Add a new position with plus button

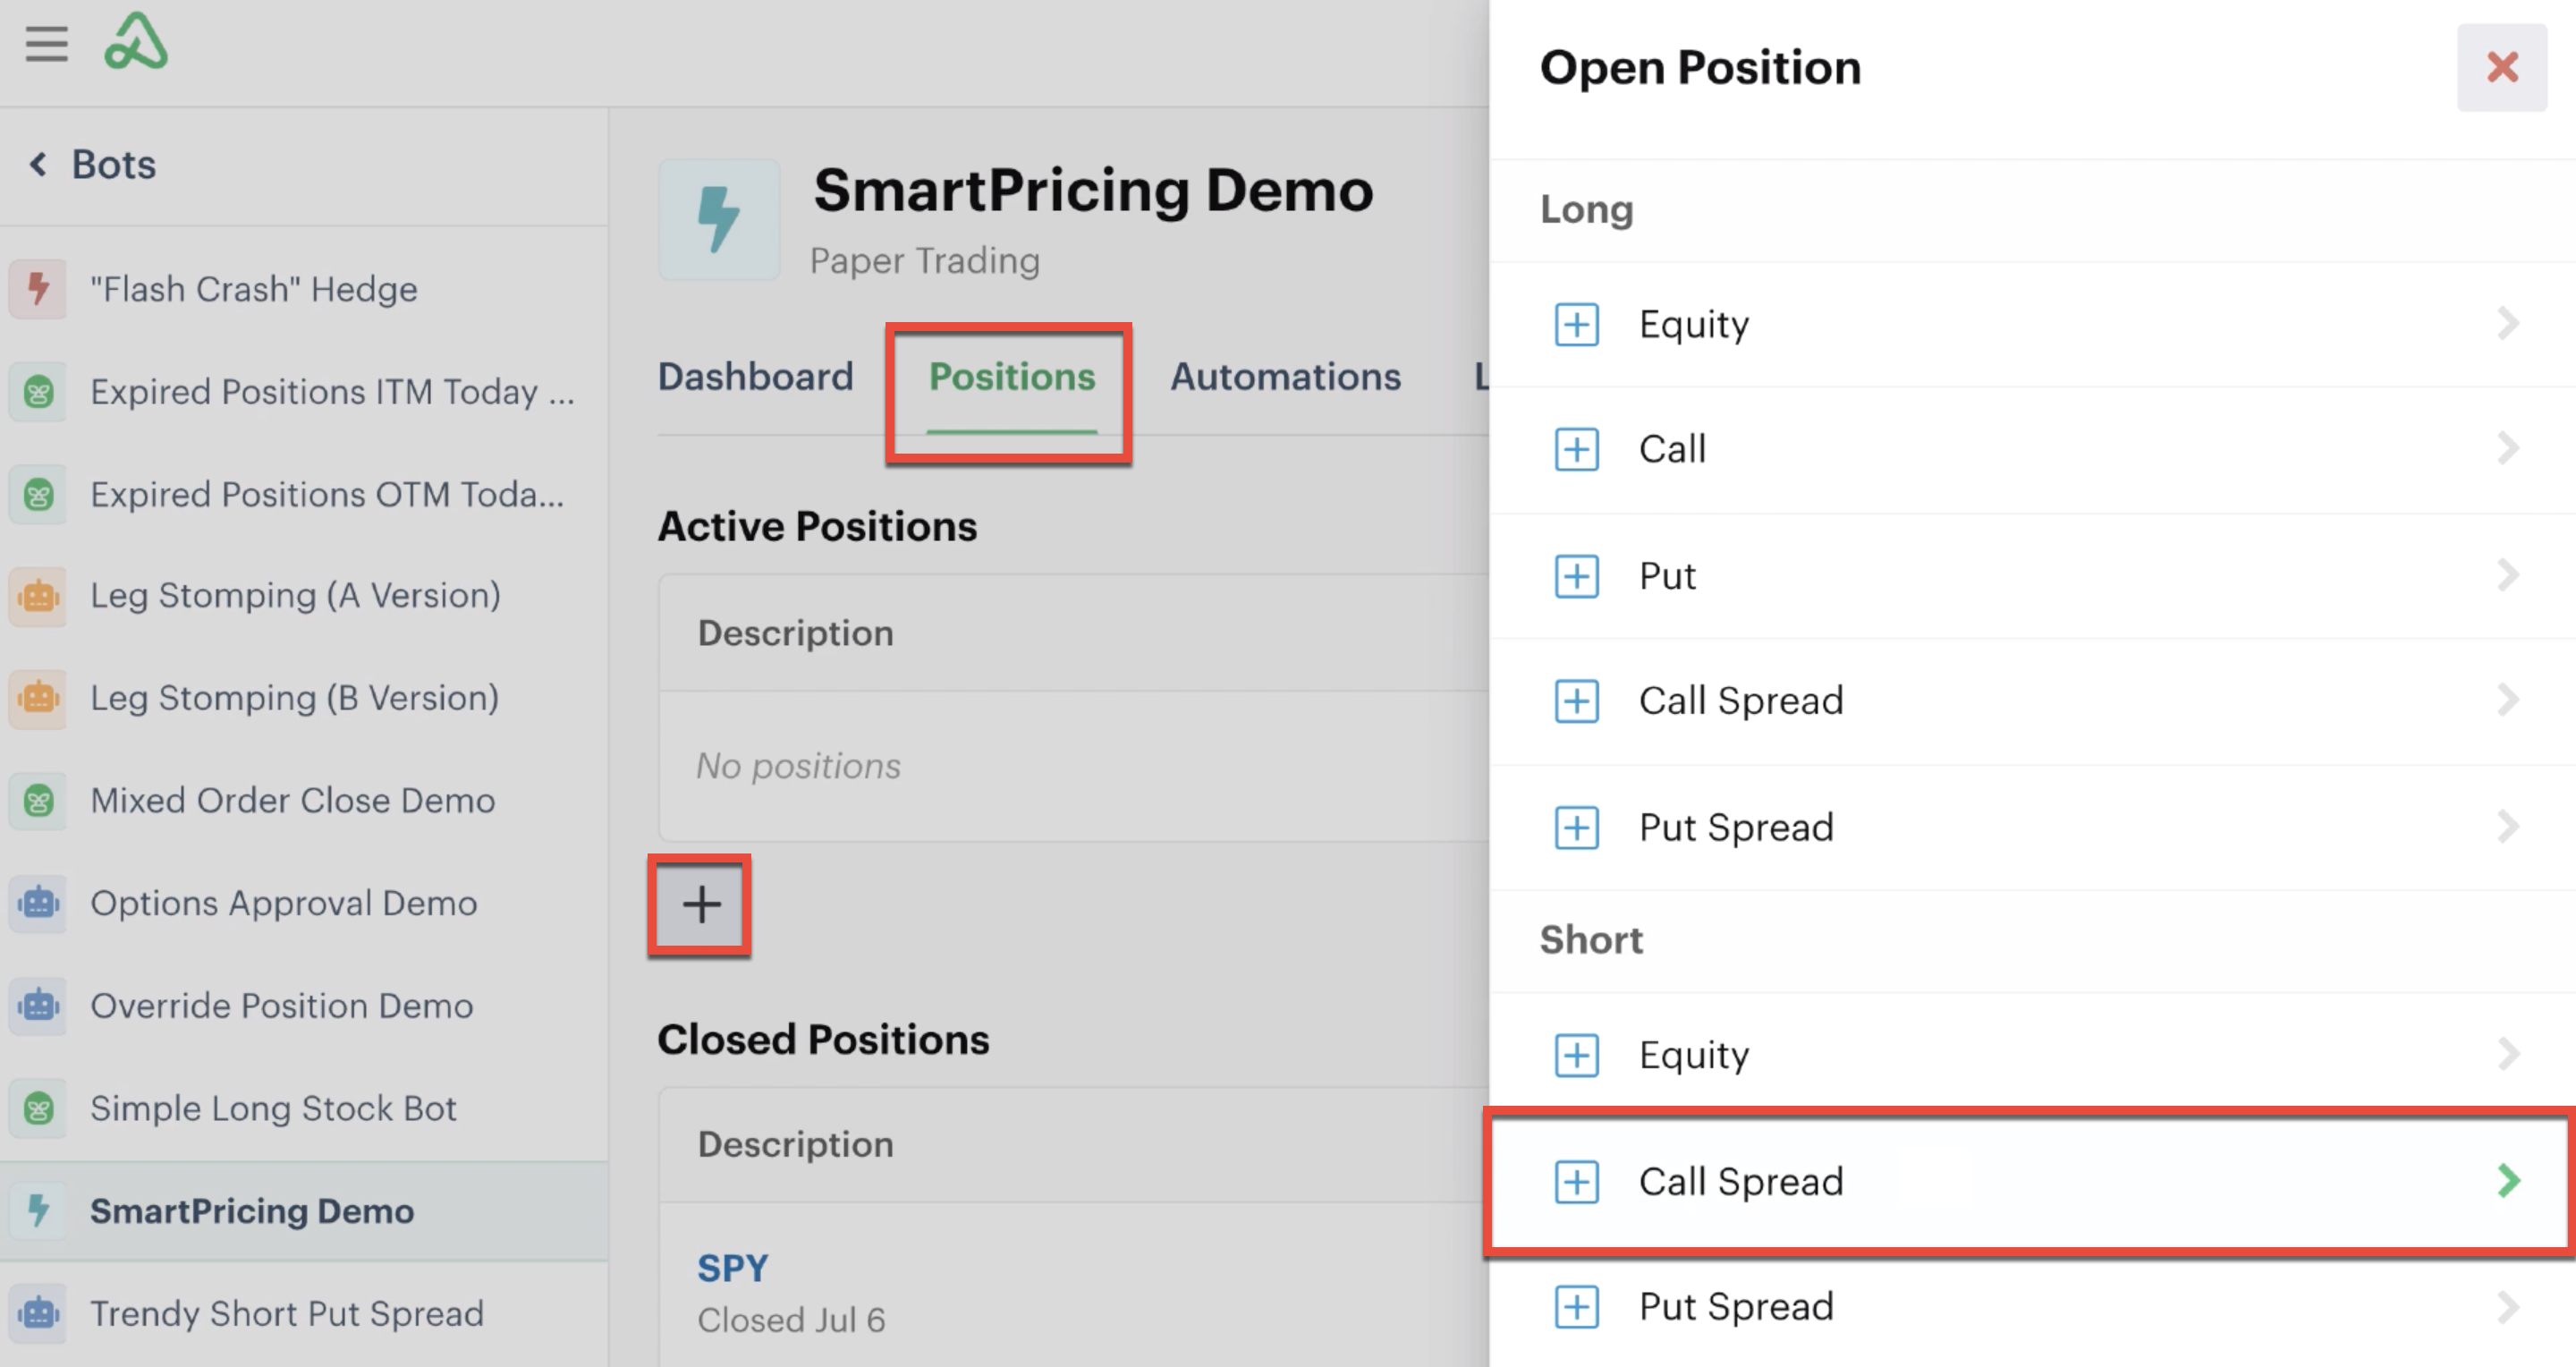click(700, 905)
